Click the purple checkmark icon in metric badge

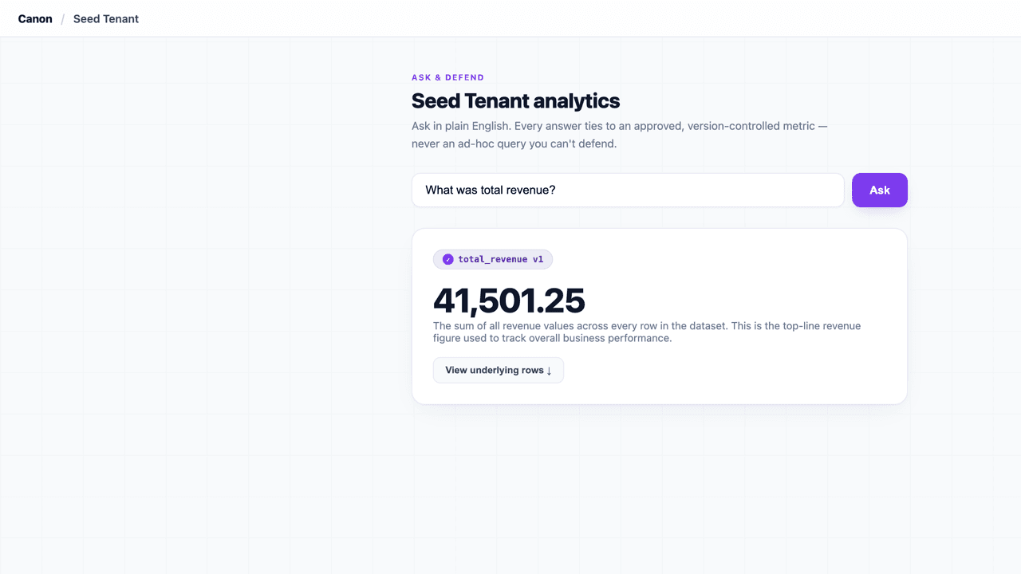coord(448,259)
